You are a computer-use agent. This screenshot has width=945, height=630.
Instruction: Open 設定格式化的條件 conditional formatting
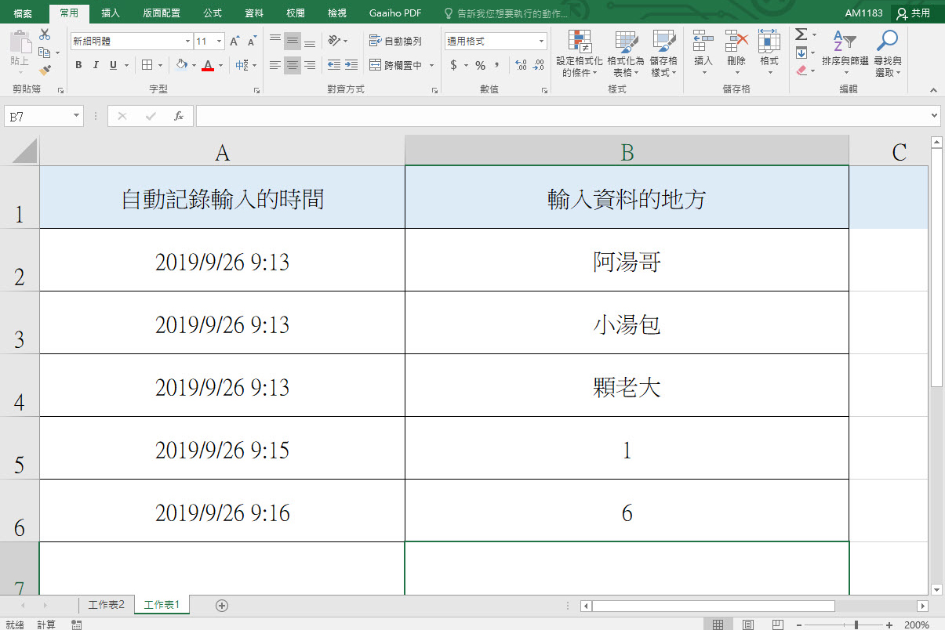tap(580, 52)
